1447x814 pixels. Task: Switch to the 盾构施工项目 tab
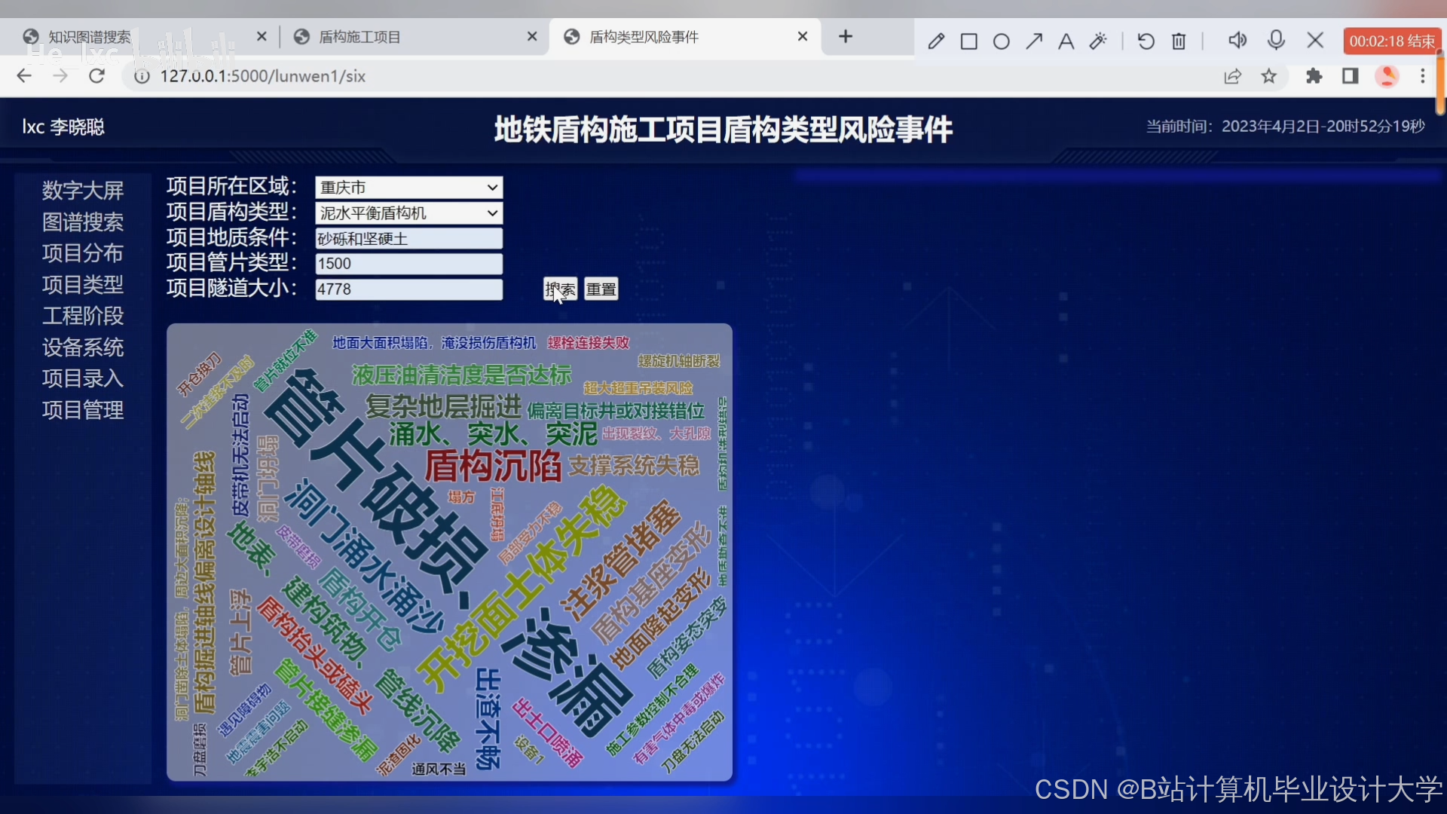coord(359,37)
